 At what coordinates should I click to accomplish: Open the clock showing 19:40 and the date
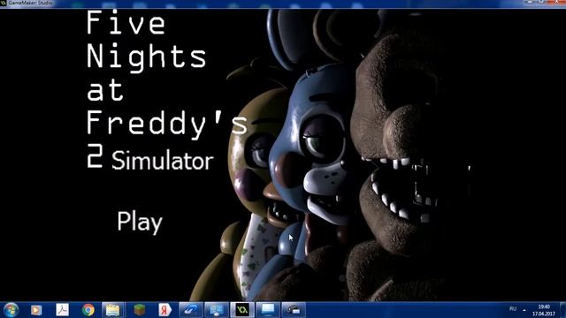[x=544, y=310]
